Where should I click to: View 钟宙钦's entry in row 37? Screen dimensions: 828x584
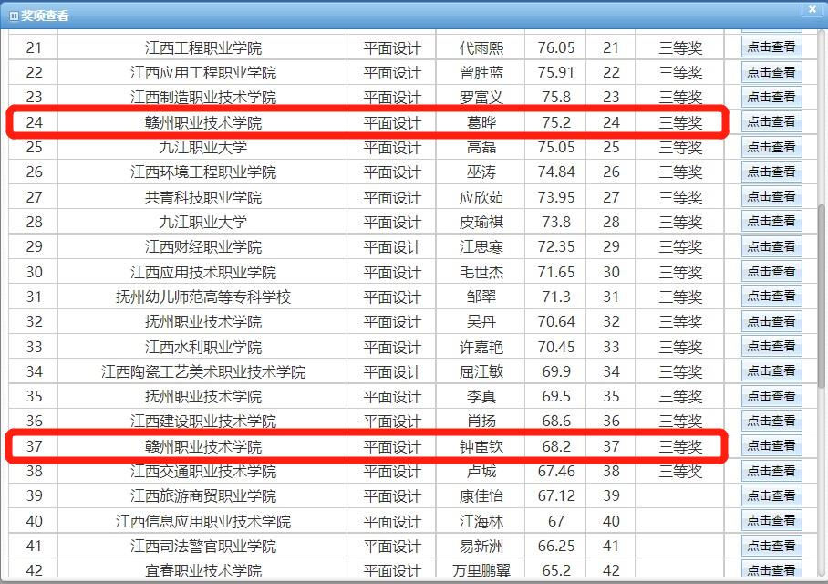click(x=771, y=445)
